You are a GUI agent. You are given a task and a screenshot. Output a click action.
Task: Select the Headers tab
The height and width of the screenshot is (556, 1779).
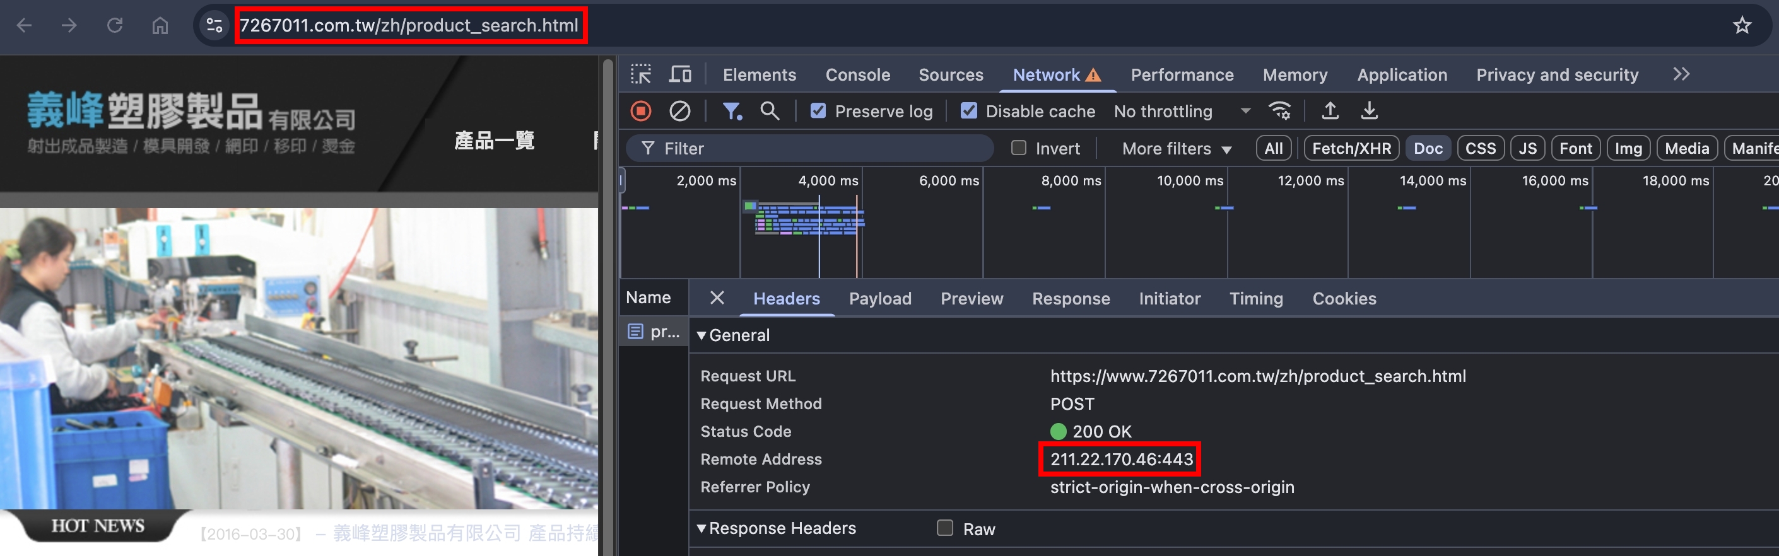click(787, 299)
